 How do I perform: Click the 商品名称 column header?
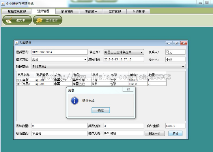click(25, 75)
